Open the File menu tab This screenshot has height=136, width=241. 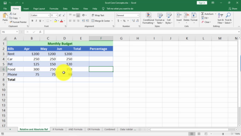tap(5, 9)
